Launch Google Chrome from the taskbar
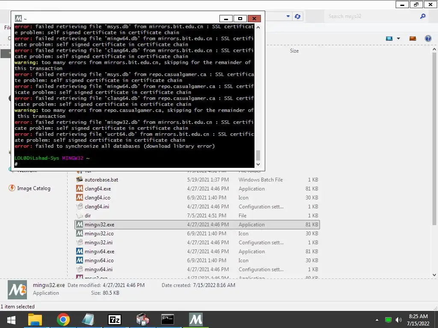438x328 pixels. point(63,319)
